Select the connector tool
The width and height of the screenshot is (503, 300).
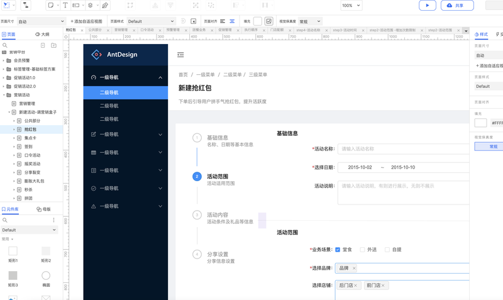tap(26, 6)
